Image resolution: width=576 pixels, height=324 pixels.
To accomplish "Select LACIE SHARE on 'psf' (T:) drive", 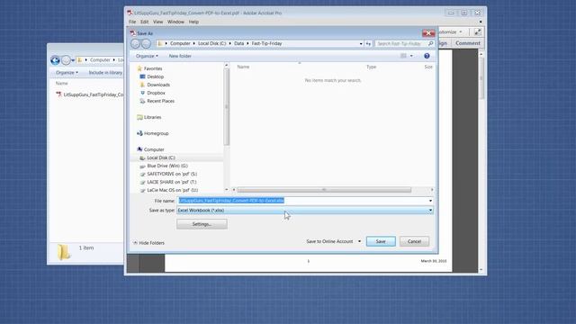I will click(x=171, y=182).
